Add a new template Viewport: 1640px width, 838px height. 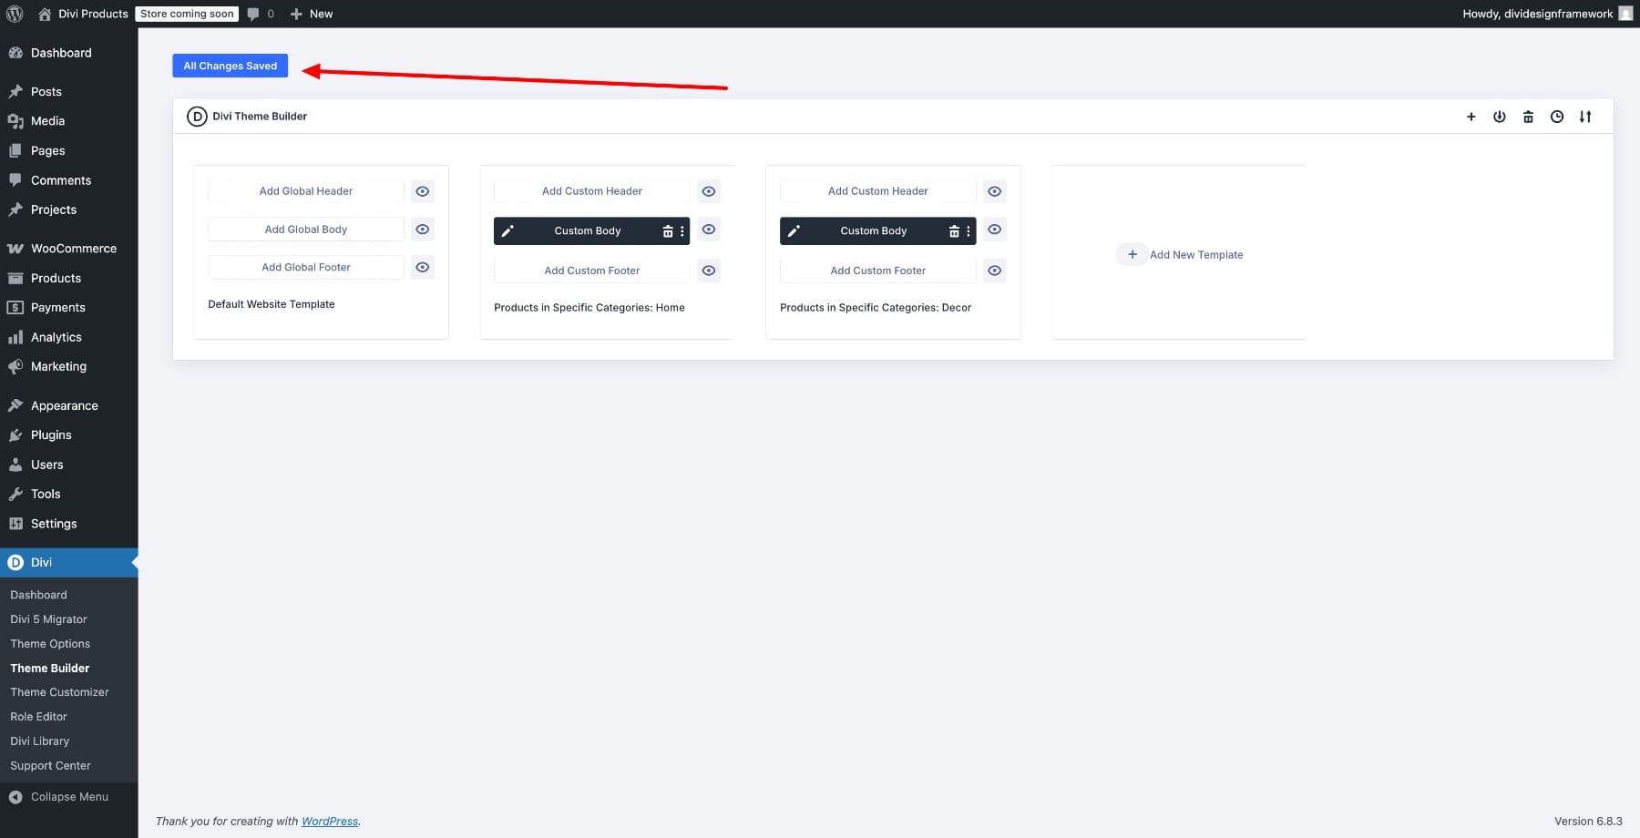(x=1180, y=255)
